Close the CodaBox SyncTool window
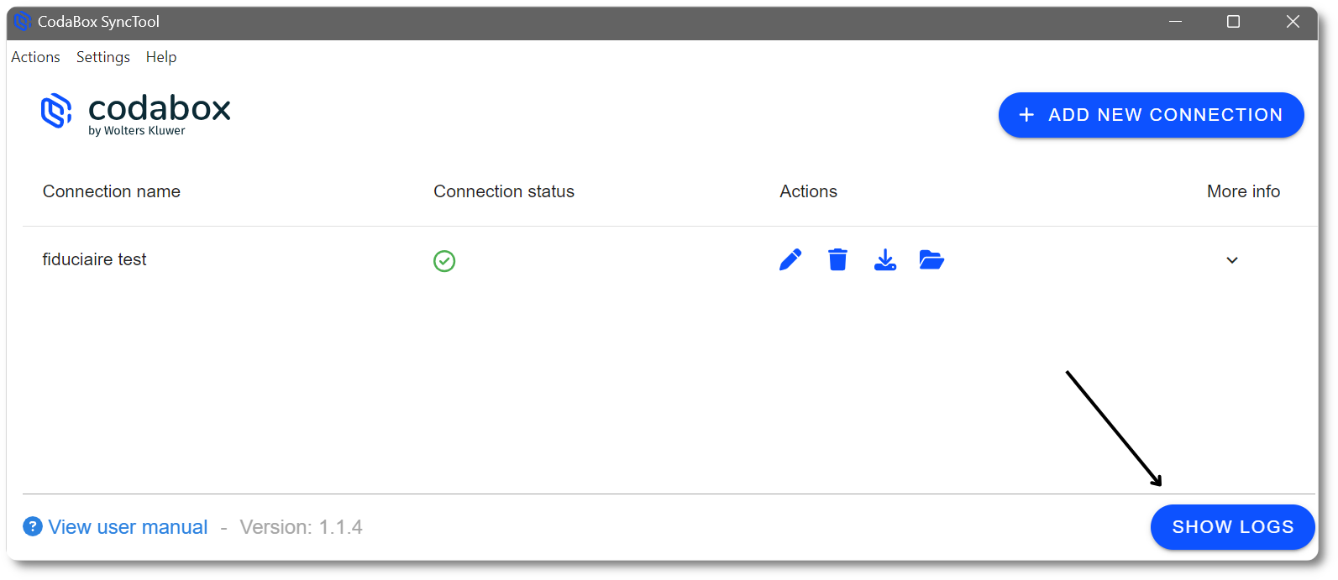 pos(1293,22)
